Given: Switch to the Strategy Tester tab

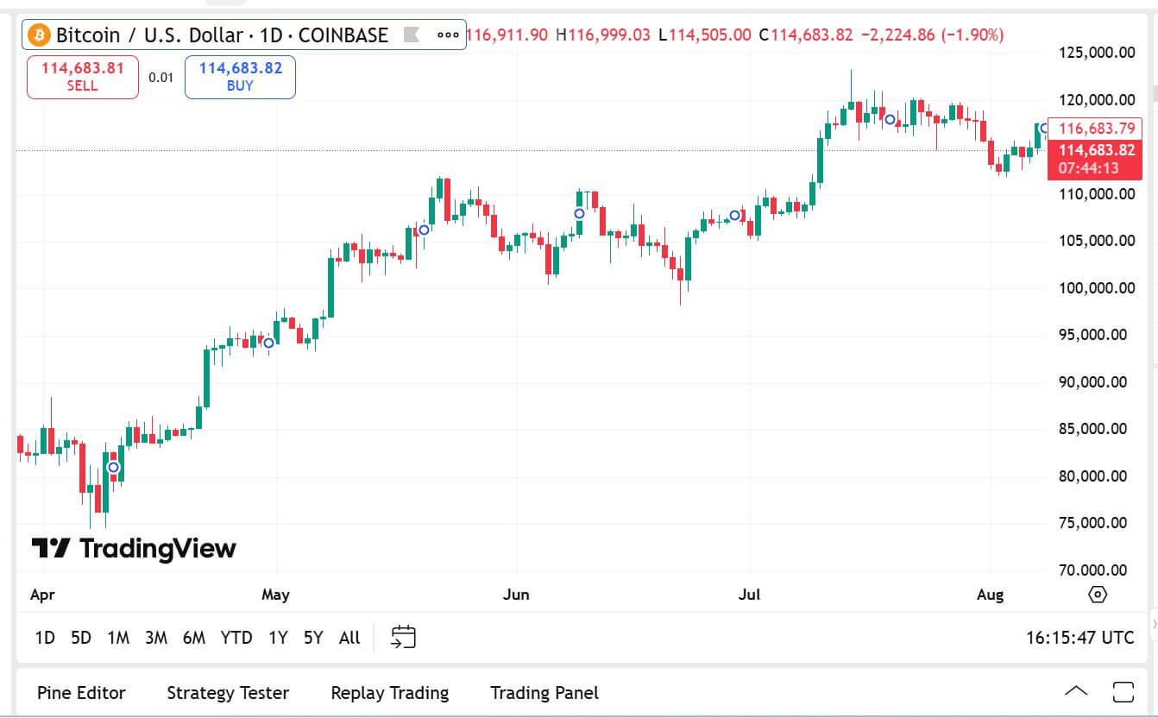Looking at the screenshot, I should 227,692.
